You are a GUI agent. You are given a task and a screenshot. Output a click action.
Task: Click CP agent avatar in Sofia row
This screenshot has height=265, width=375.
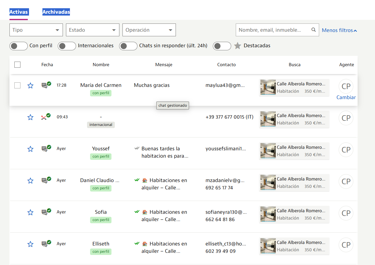[346, 213]
